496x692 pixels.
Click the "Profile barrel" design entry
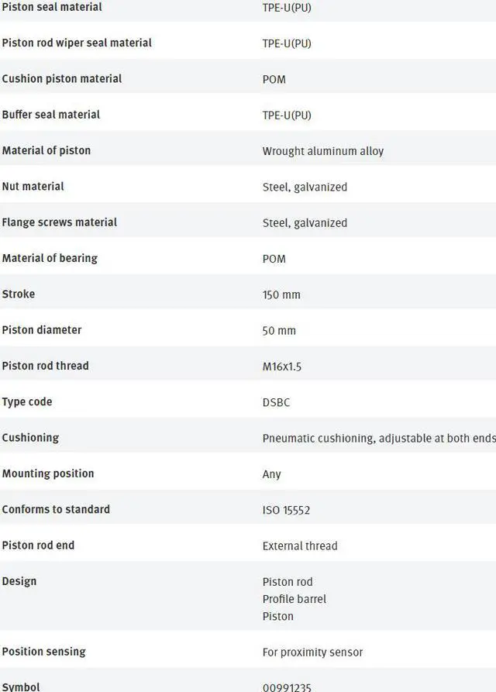pyautogui.click(x=294, y=599)
